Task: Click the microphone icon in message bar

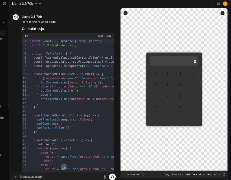Action: tap(105, 177)
